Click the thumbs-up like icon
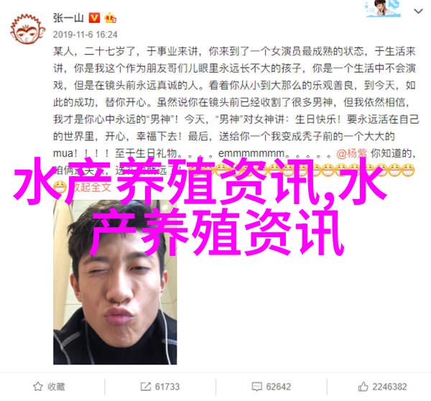431x401 pixels. [x=363, y=387]
